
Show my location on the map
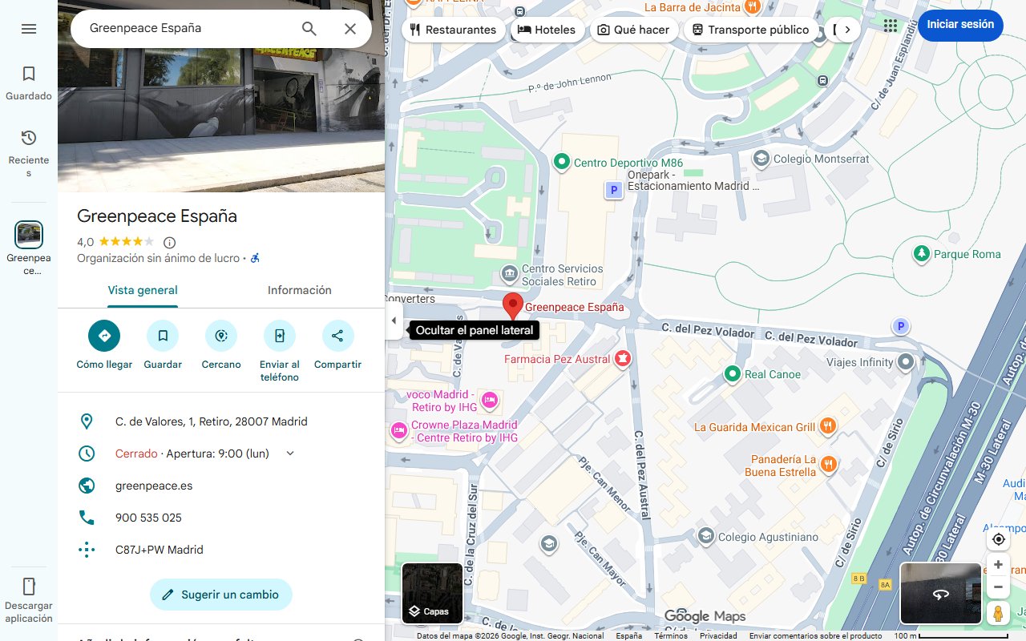998,539
